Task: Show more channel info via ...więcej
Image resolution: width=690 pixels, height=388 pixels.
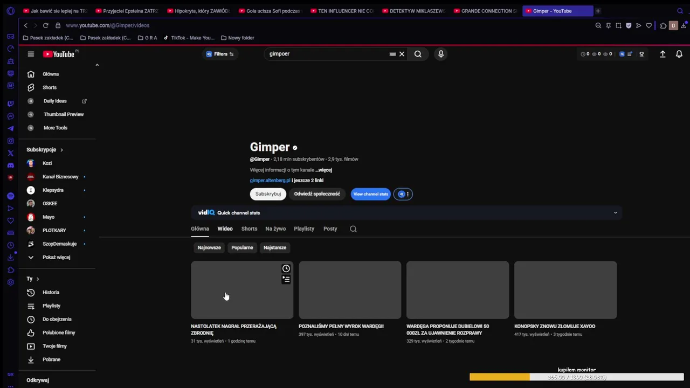Action: coord(323,170)
